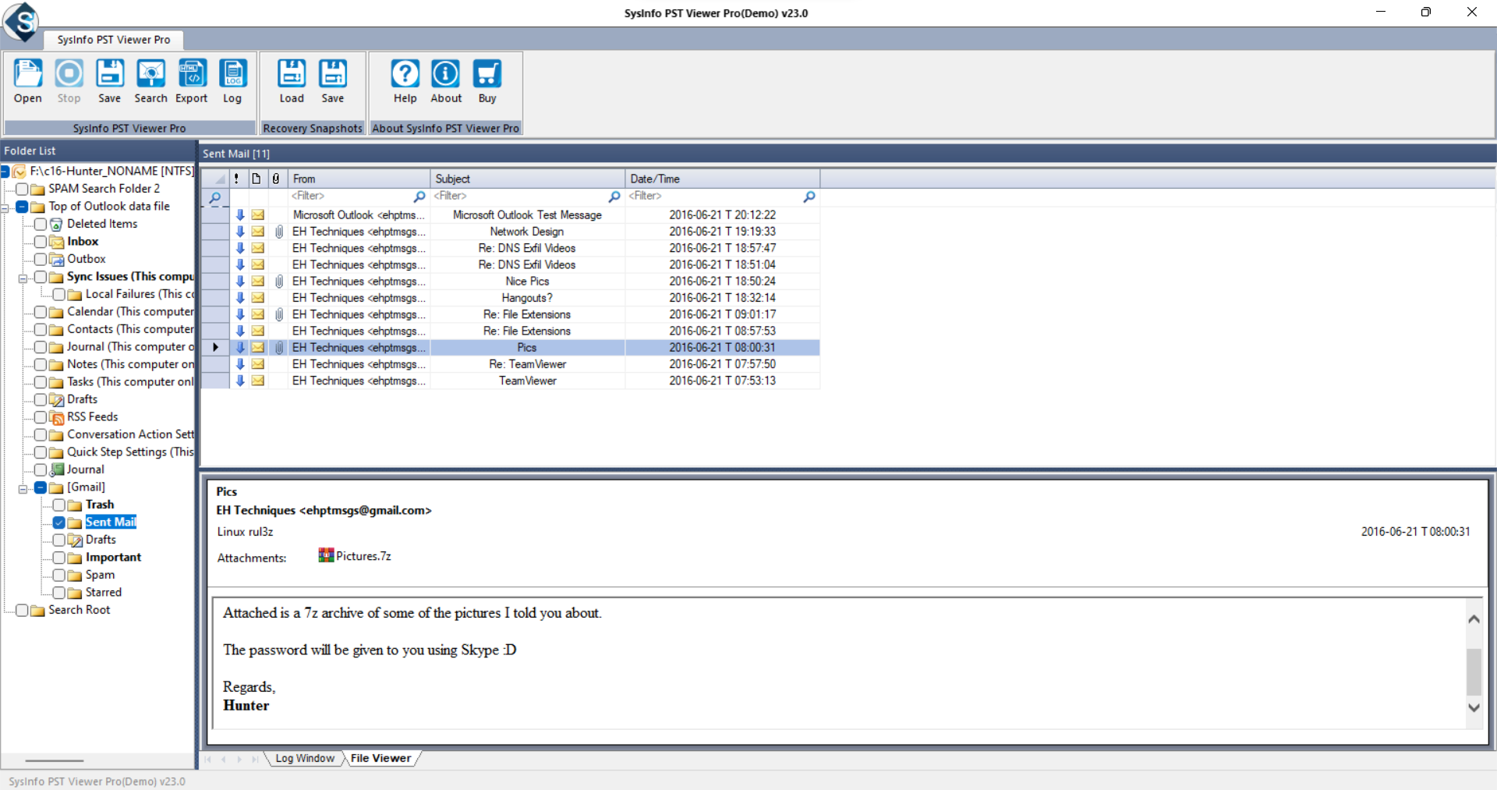1497x790 pixels.
Task: Sort by the Subject column header
Action: tap(527, 179)
